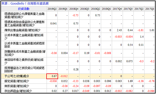156x94 pixels.
Task: Click the 0.11 value in 減資退回股款 row
Action: (141, 45)
